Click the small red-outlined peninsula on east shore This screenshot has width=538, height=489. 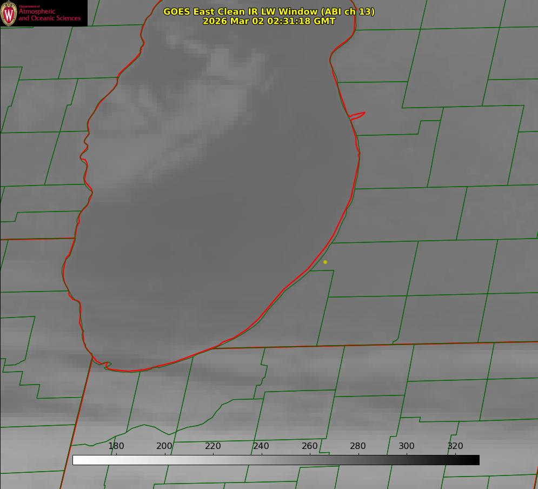point(358,115)
